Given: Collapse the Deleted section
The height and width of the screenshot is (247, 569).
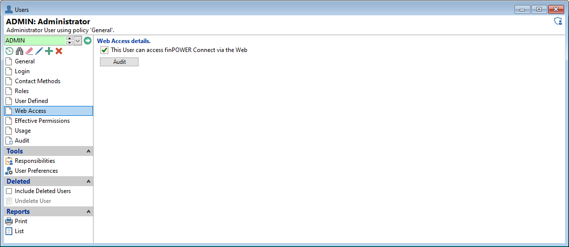Looking at the screenshot, I should pos(88,181).
